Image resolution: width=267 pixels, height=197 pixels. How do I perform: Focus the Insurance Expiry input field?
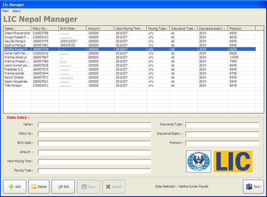[222, 134]
